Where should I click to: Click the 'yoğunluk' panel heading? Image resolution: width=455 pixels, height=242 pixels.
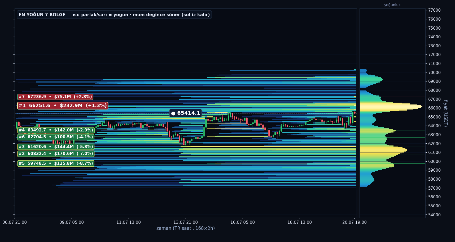392,5
